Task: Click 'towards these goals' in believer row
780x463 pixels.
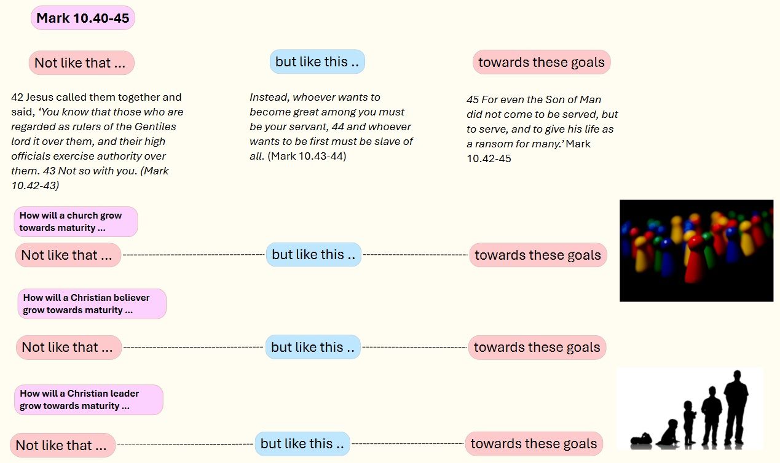Action: point(537,347)
